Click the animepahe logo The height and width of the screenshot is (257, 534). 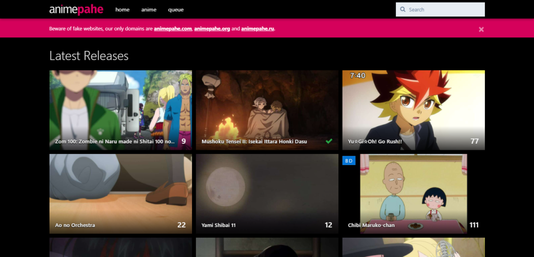coord(76,9)
